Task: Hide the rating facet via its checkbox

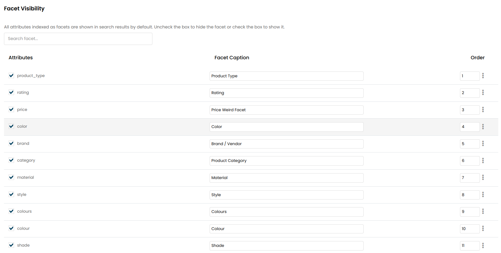Action: 11,92
